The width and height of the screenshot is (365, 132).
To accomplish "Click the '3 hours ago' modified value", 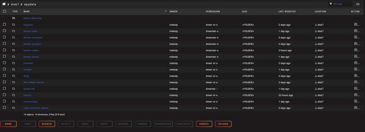I will coord(285,50).
